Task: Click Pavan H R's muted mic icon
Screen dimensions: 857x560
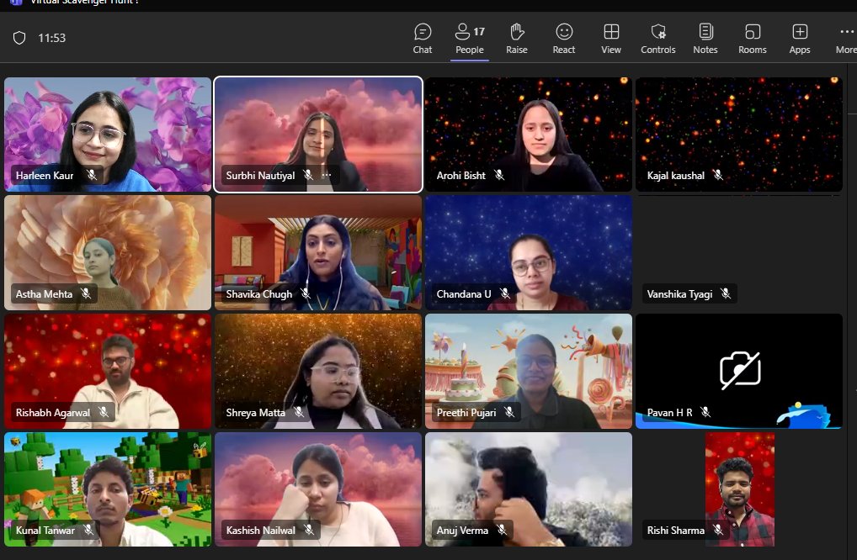Action: 705,412
